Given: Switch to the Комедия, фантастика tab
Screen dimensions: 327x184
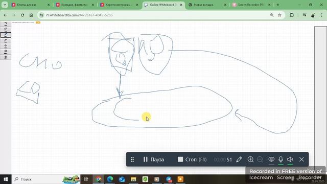Looking at the screenshot, I should pos(75,5).
